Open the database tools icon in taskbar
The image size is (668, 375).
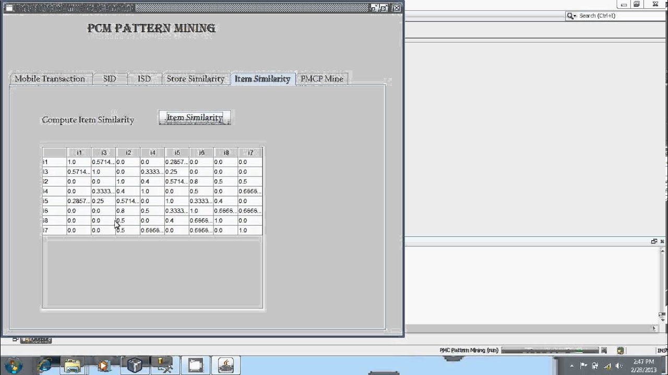(164, 365)
